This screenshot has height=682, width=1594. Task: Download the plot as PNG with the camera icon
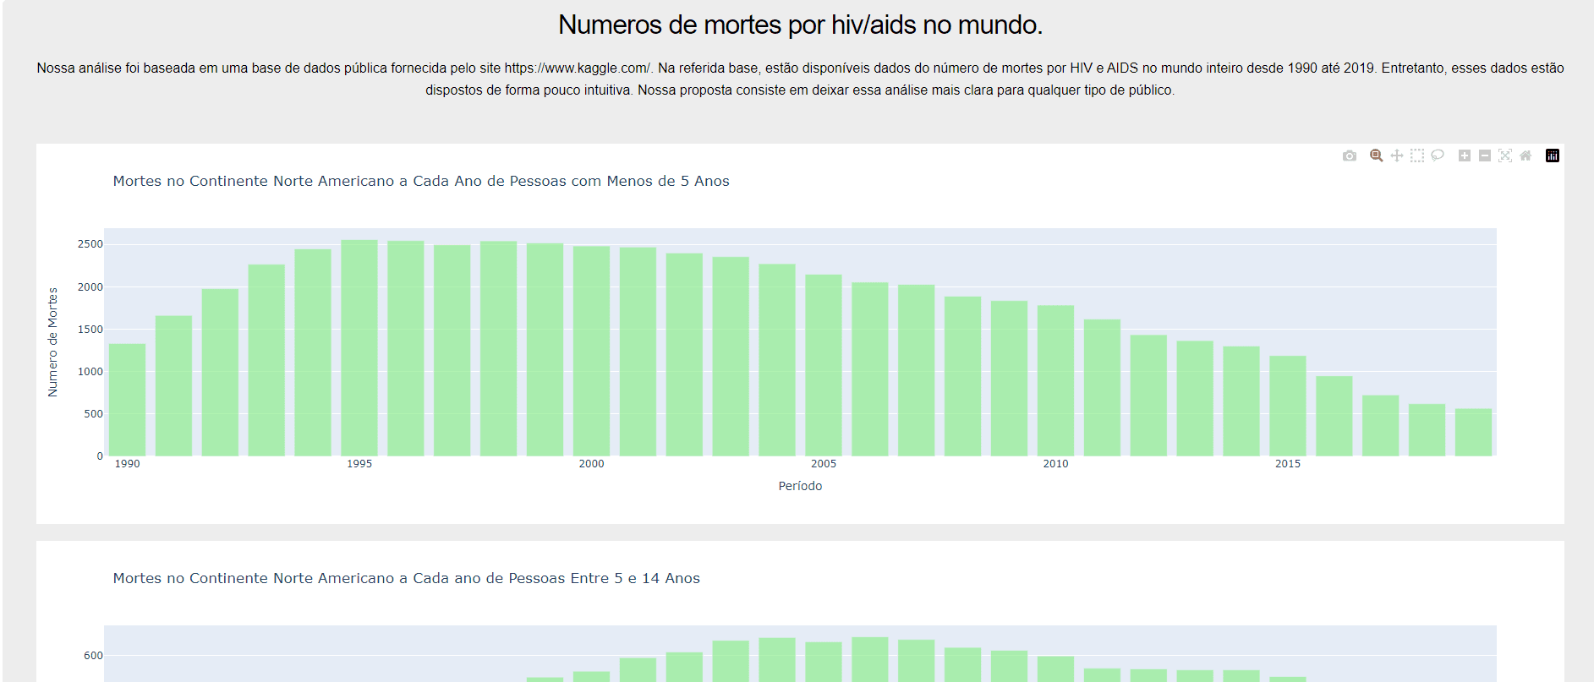coord(1350,155)
